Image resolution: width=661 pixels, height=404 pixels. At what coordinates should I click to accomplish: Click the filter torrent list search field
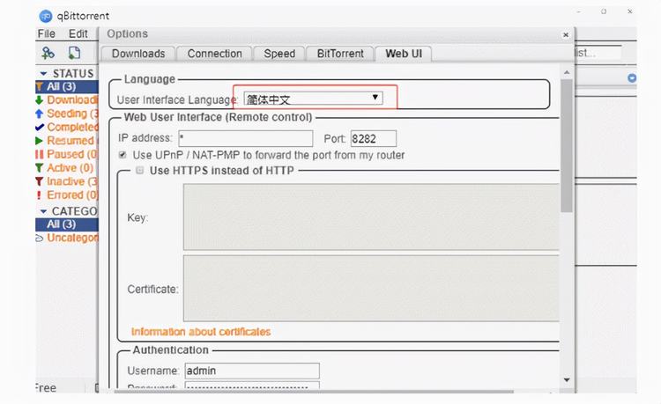point(598,53)
